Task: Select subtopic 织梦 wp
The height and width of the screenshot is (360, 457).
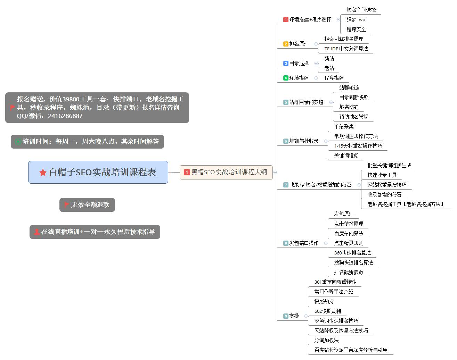Action: 356,20
